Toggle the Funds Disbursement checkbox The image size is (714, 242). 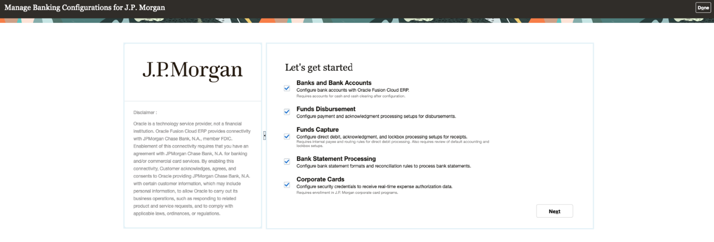[287, 112]
